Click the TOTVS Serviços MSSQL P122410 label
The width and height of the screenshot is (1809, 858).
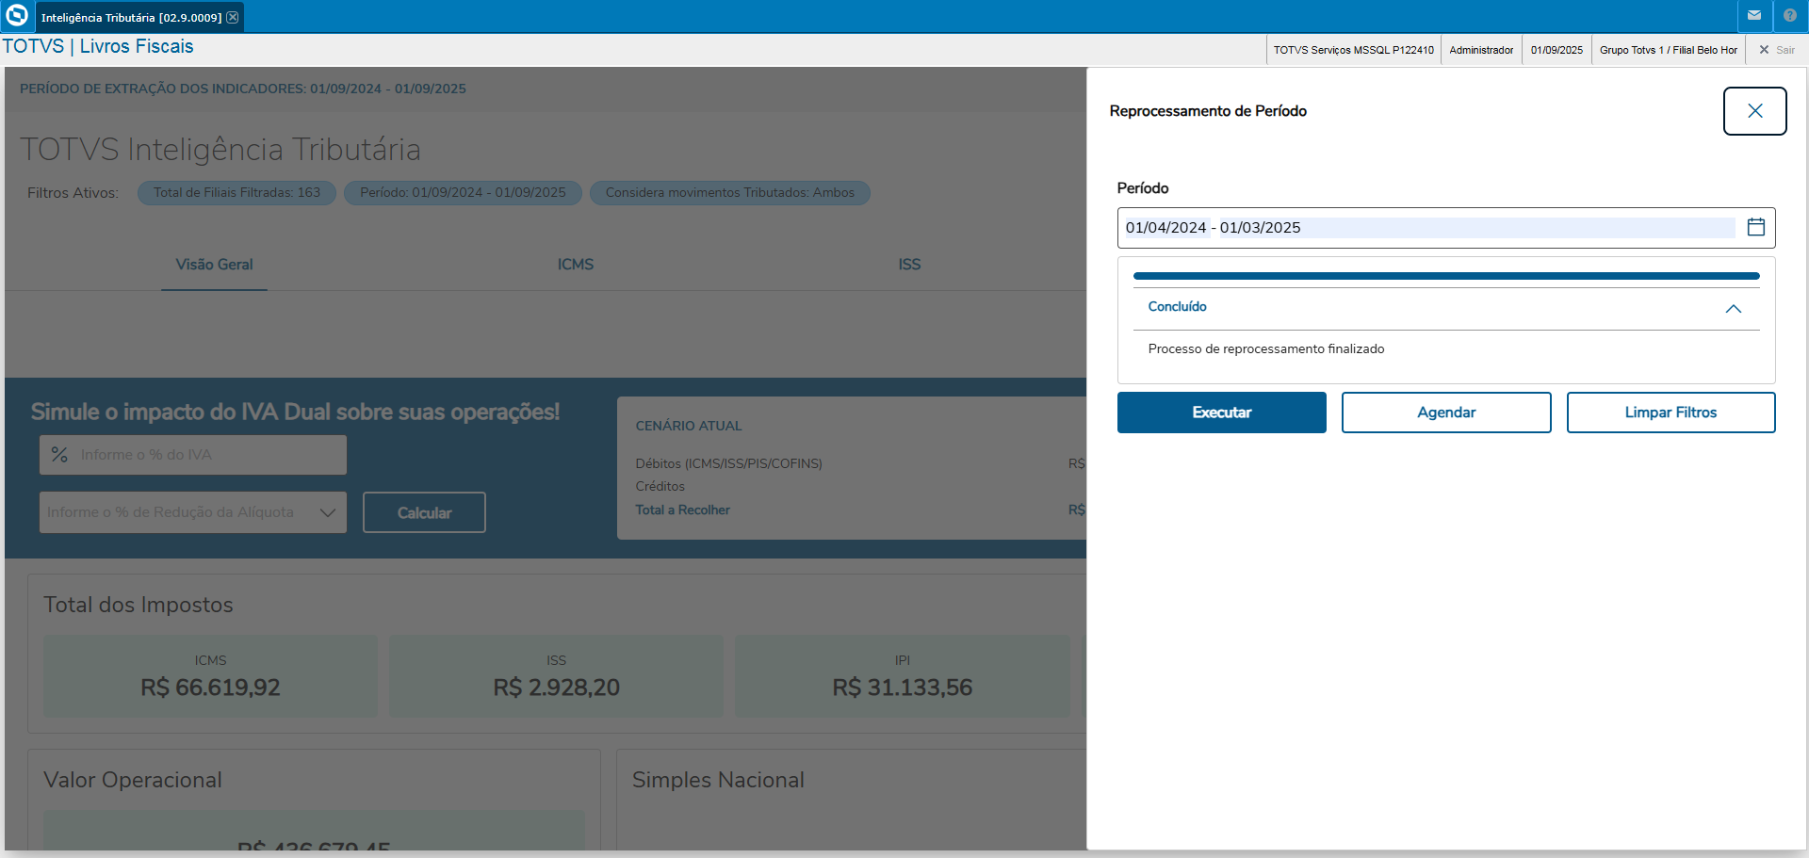[x=1353, y=50]
